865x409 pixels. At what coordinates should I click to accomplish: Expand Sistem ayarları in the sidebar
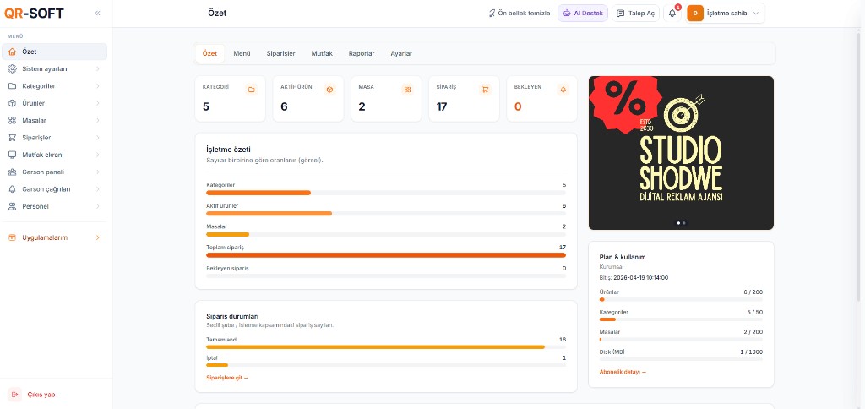tap(55, 68)
